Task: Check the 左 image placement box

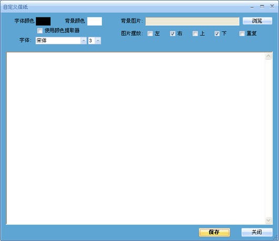Action: tap(150, 34)
